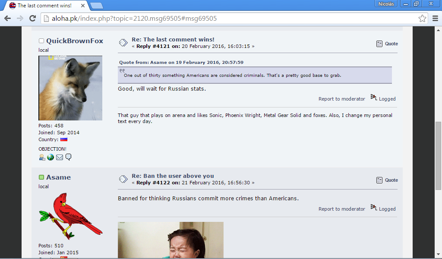The height and width of the screenshot is (259, 442).
Task: Open QuickBrownFox's profile icon under the avatar
Action: click(42, 157)
